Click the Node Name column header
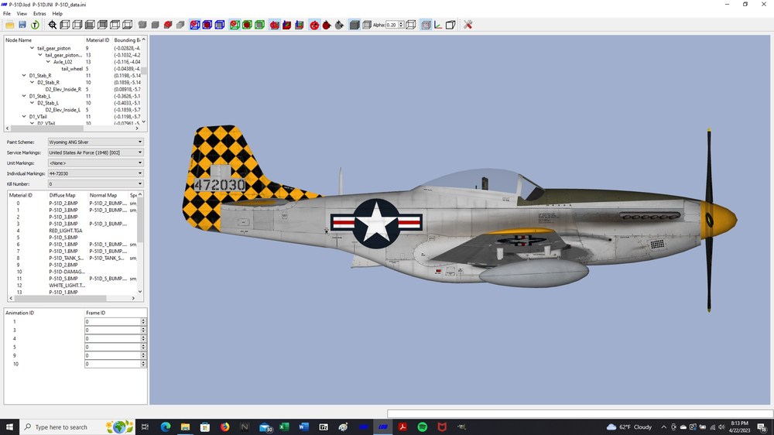 pyautogui.click(x=19, y=40)
